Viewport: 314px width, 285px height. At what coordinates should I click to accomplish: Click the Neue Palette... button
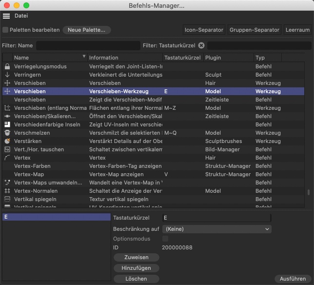coord(86,30)
